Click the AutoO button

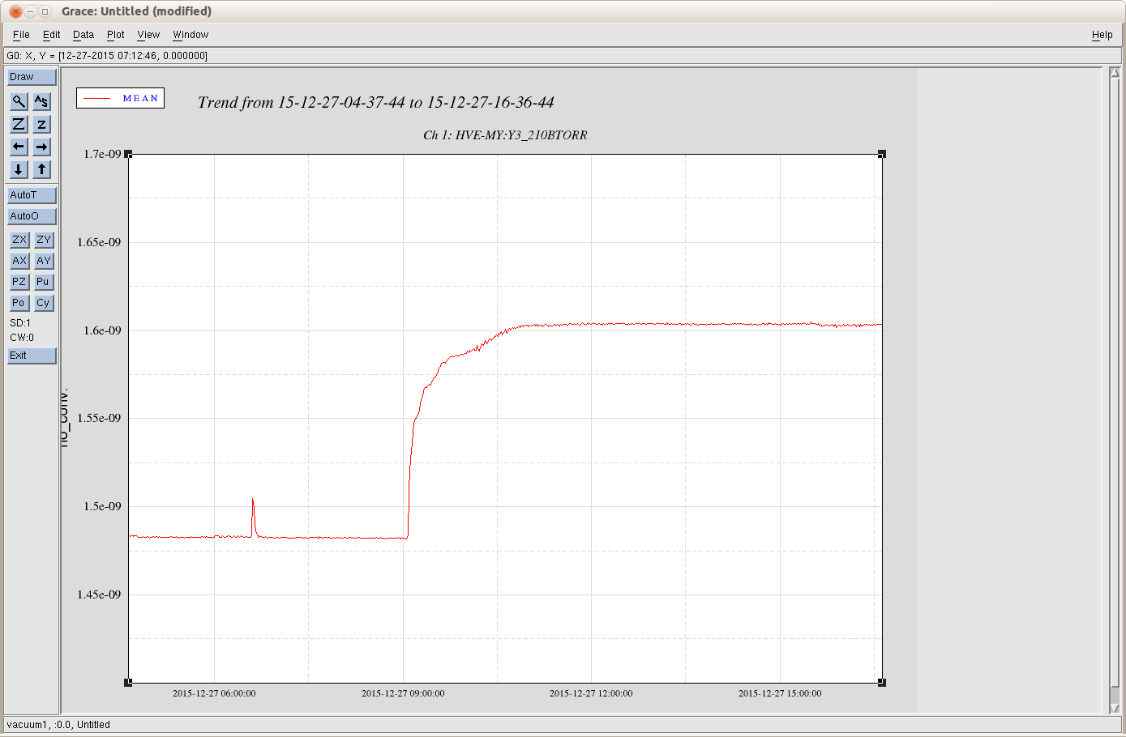click(32, 216)
